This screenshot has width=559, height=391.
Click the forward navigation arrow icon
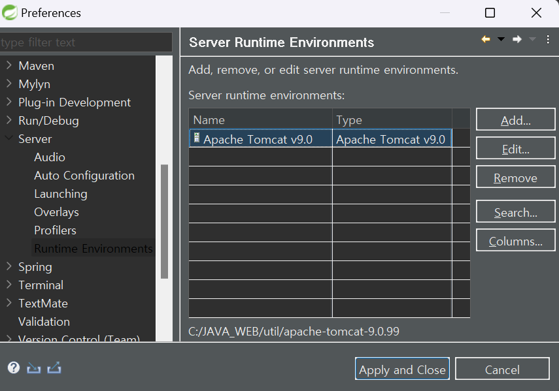(517, 39)
